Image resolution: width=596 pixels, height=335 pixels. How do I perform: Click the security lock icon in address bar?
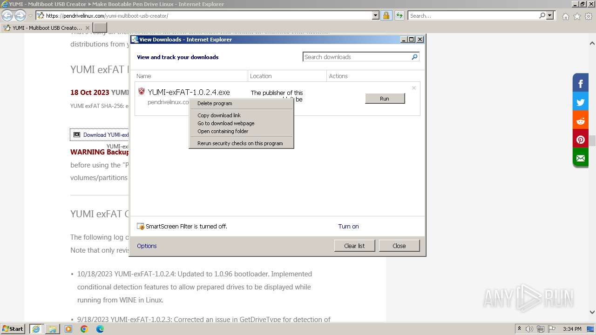[386, 15]
